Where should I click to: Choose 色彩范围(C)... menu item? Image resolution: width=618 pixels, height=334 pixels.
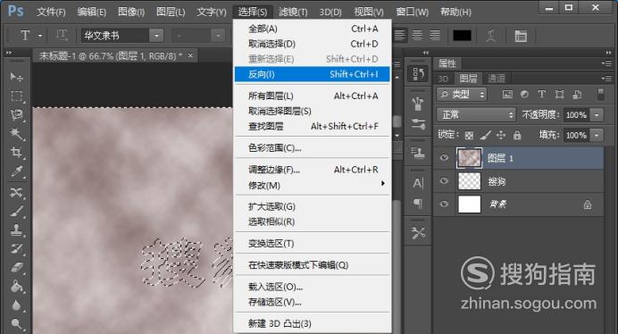313,148
